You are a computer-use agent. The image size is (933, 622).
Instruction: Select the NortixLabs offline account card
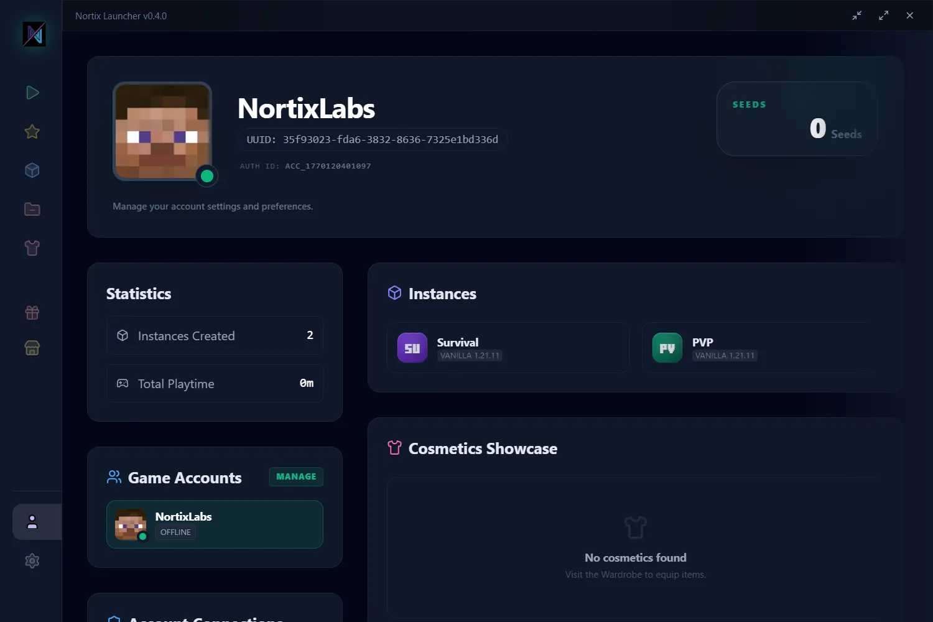(x=215, y=524)
